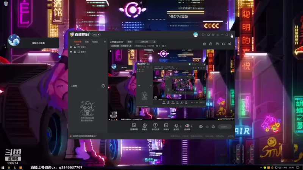Image resolution: width=303 pixels, height=170 pixels.
Task: Click category label 英雄联盟·大神教学
Action: tap(120, 46)
